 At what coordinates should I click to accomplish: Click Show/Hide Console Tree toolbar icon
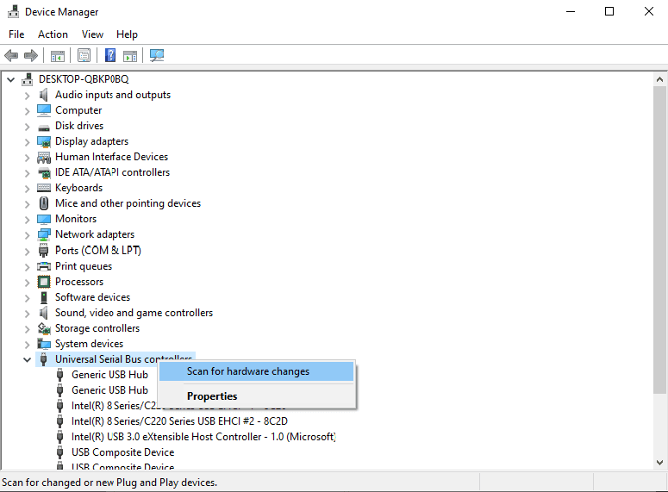pyautogui.click(x=58, y=56)
